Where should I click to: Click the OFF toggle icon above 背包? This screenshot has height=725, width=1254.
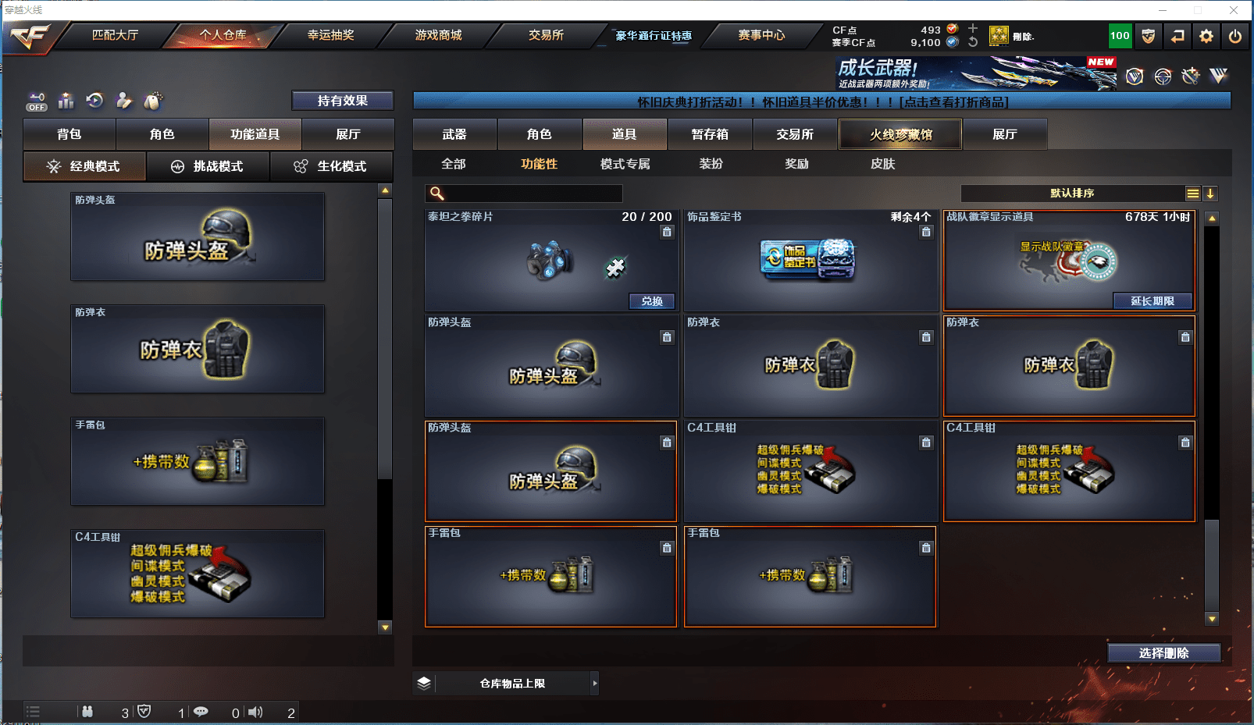(x=37, y=101)
